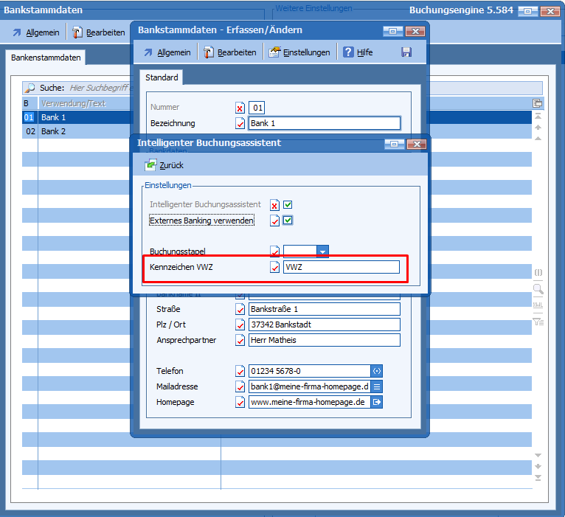Switch to the Bankenstammdaten tab

(46, 58)
